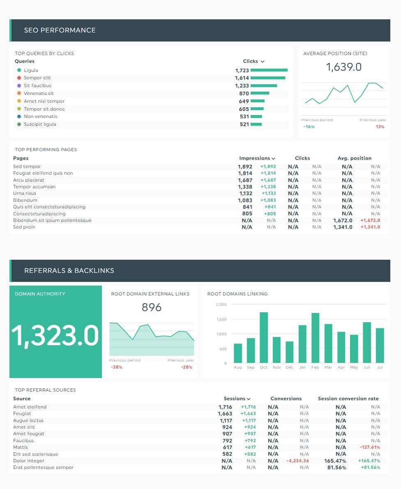Click the -16% previous period change
Image resolution: width=401 pixels, height=489 pixels.
click(x=309, y=127)
